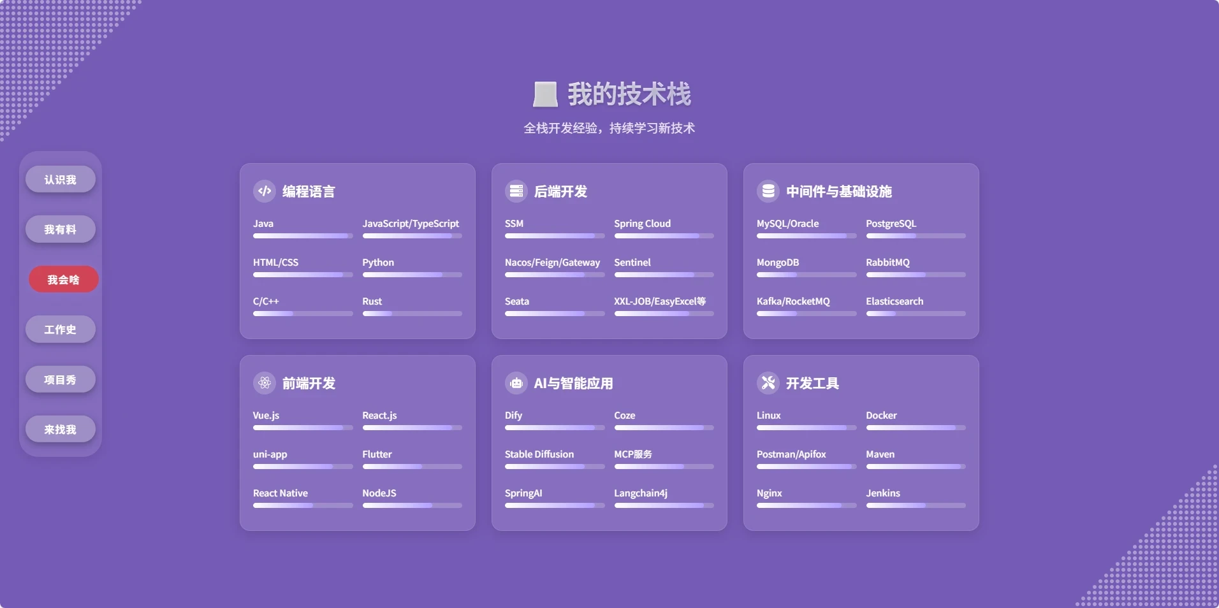Navigate to 来找我 contact section
This screenshot has width=1219, height=608.
(x=61, y=429)
